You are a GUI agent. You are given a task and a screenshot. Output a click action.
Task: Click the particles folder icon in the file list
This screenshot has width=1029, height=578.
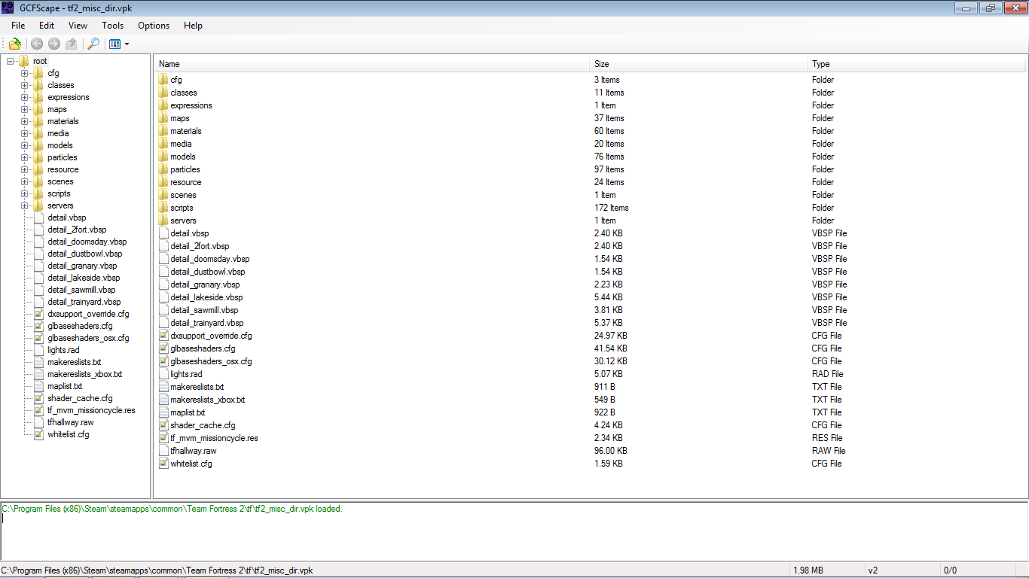click(164, 169)
